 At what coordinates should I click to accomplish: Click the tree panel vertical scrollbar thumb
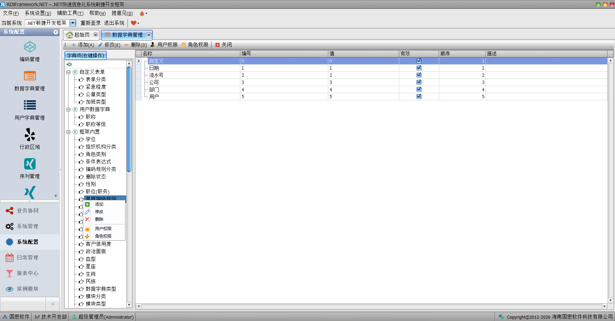(129, 119)
